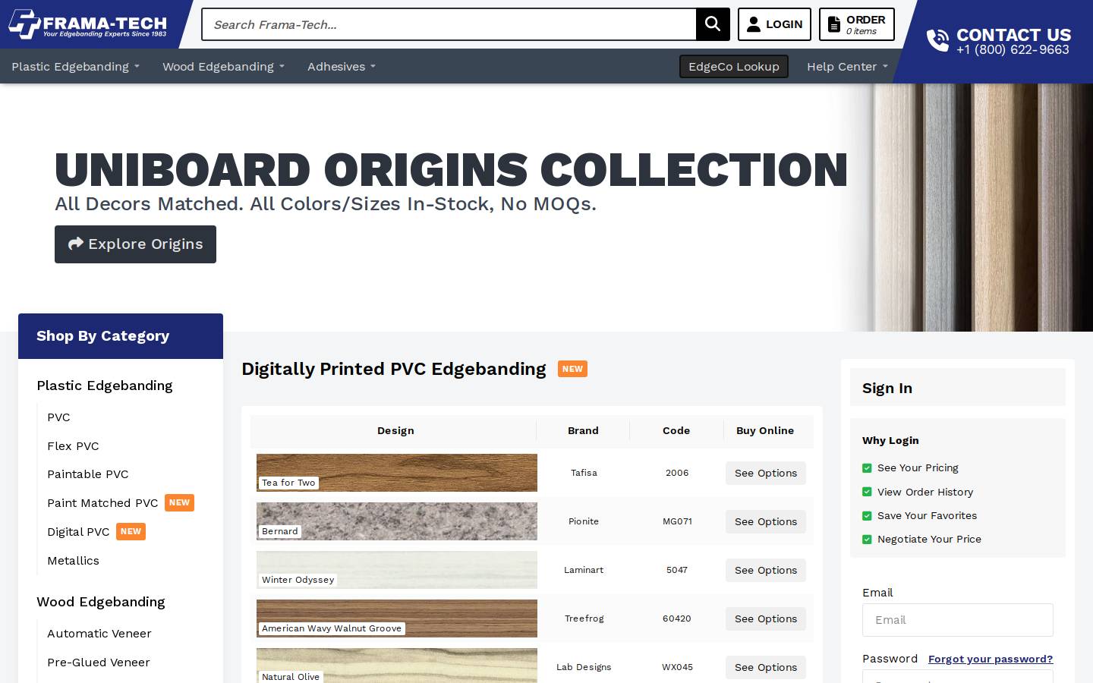
Task: Expand the Help Center menu
Action: [x=847, y=67]
